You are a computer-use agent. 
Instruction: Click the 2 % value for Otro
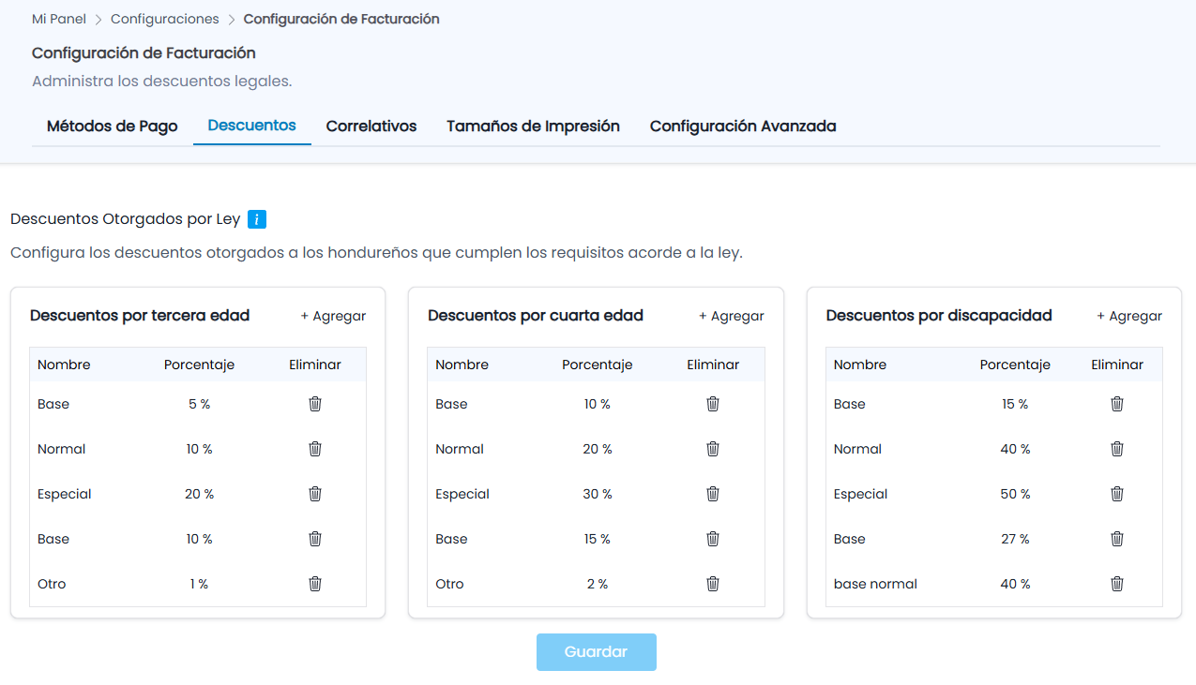598,584
